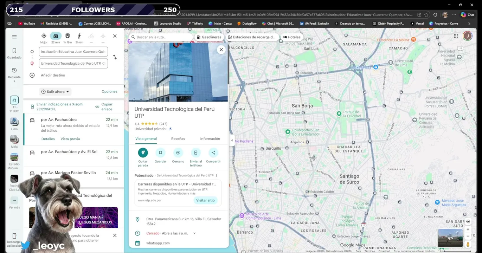Click the Buscar en la ruta search box

(x=161, y=37)
